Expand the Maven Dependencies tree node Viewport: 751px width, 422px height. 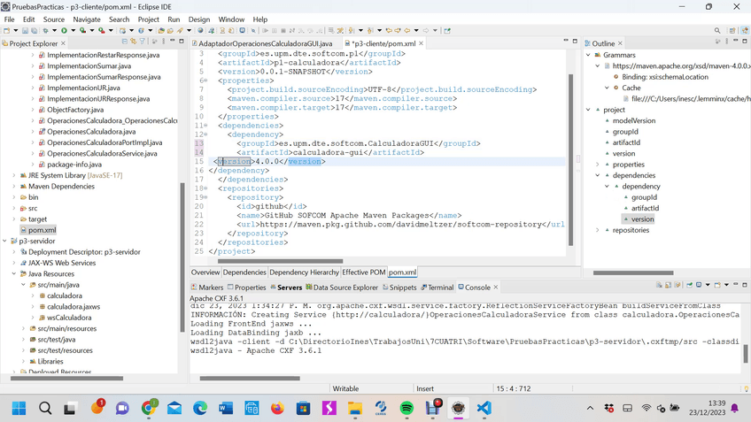[14, 187]
